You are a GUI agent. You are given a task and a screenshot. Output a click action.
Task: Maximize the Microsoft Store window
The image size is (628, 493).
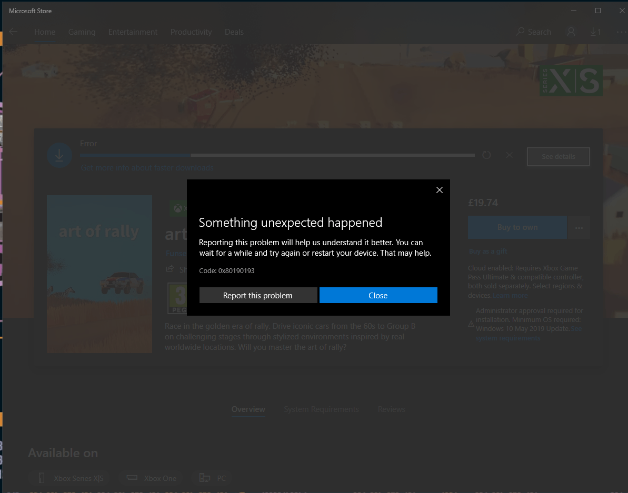[598, 11]
